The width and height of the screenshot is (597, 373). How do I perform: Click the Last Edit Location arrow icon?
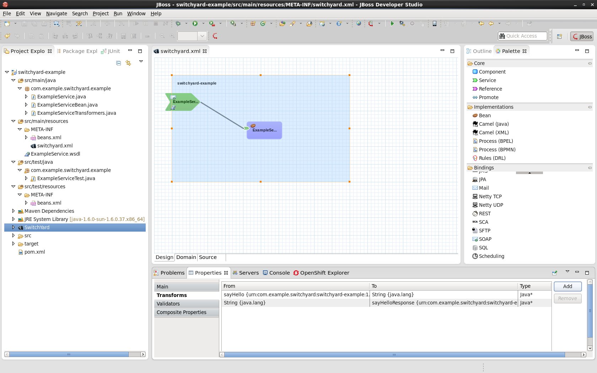point(481,23)
